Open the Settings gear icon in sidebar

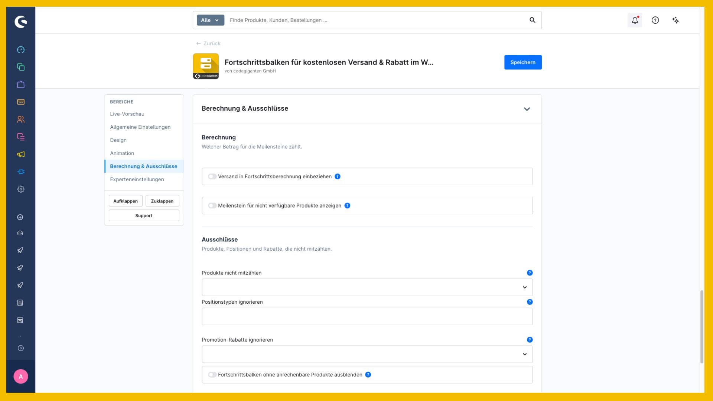click(21, 189)
